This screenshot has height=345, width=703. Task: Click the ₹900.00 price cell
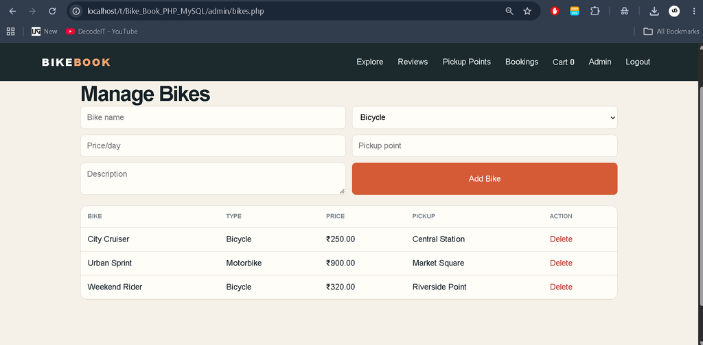point(341,263)
